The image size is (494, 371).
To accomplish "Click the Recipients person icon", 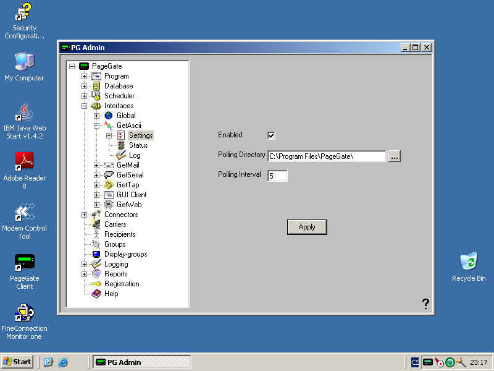I will tap(96, 234).
